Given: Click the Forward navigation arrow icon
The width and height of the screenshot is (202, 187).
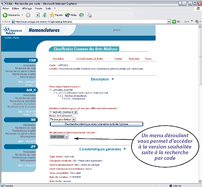Looking at the screenshot, I should (x=28, y=15).
